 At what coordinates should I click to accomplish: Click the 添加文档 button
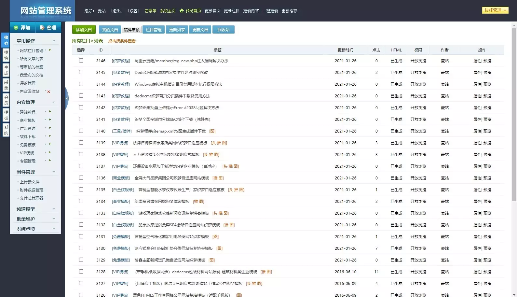(84, 30)
